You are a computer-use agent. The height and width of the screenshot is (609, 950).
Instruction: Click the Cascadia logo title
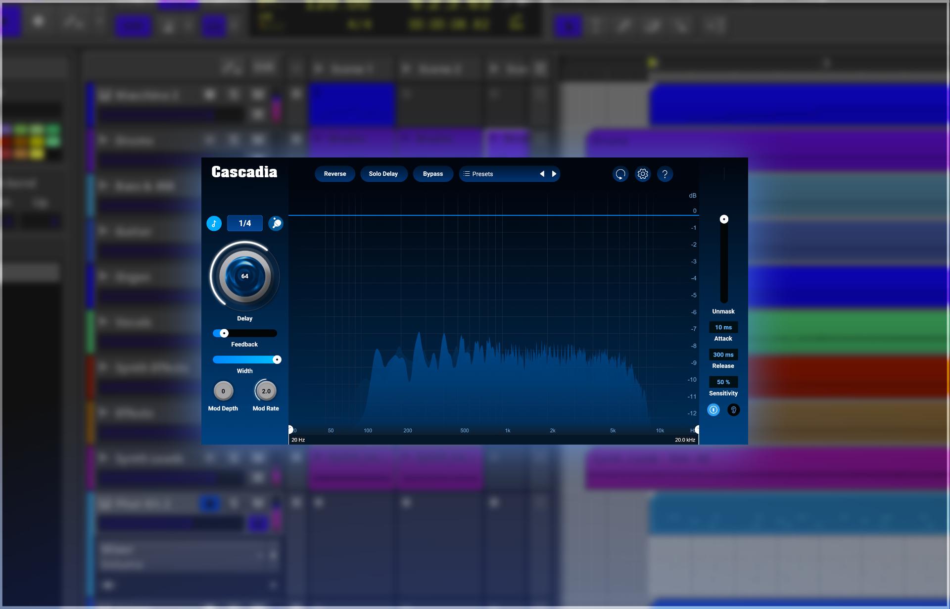point(244,172)
